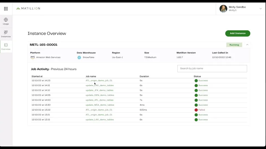Open the update_DEN_demo_tables job
This screenshot has width=266, height=149.
pos(100,95)
